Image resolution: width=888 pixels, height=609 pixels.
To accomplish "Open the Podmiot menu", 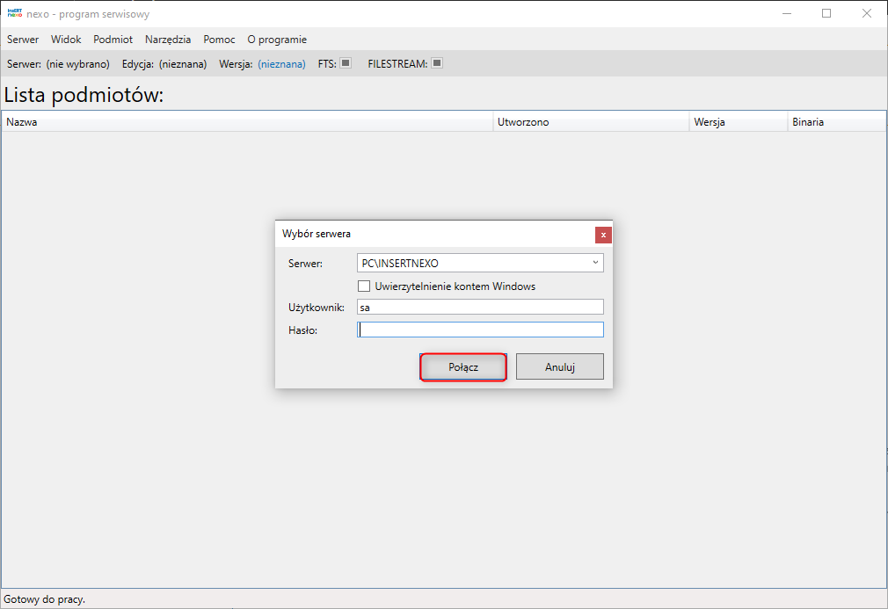I will pos(113,40).
